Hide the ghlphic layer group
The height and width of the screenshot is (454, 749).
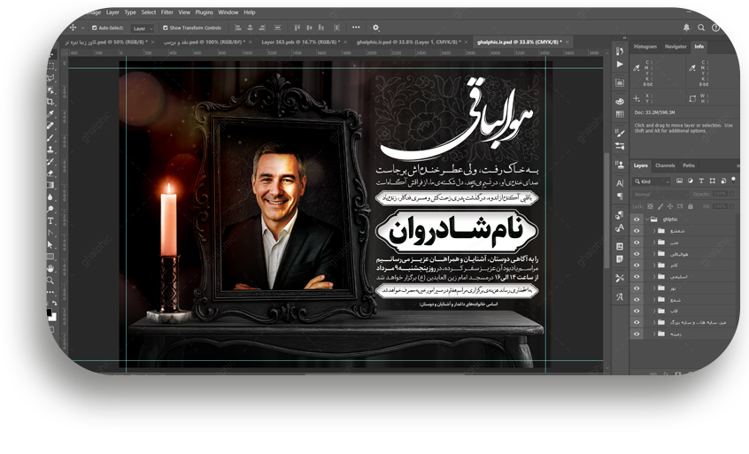point(637,219)
